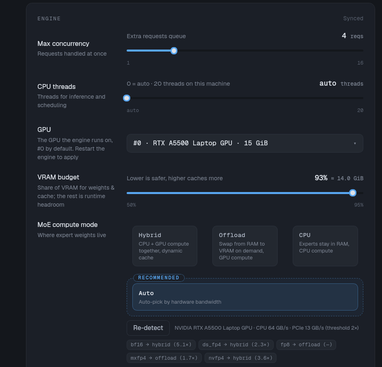Click the 95% maximum label of VRAM slider
The image size is (382, 367).
click(358, 205)
